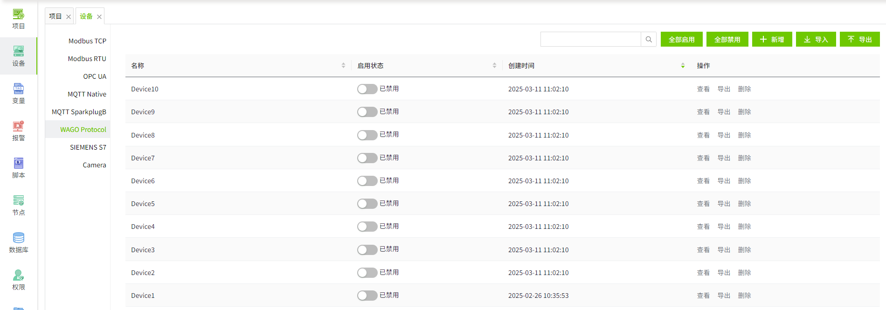Toggle Device5 enable switch
Screen dimensions: 886x310
point(367,204)
